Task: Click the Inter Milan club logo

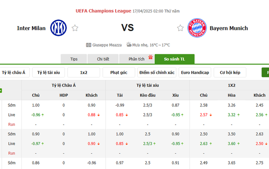Action: pos(58,28)
